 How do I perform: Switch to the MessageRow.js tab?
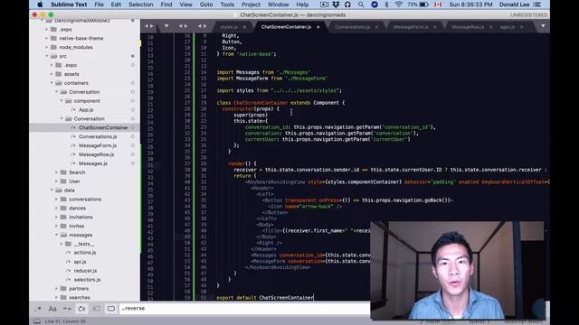[x=468, y=27]
